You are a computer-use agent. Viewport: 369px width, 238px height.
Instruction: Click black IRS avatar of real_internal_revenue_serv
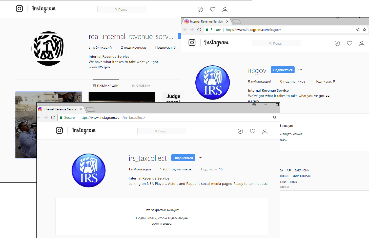(49, 49)
